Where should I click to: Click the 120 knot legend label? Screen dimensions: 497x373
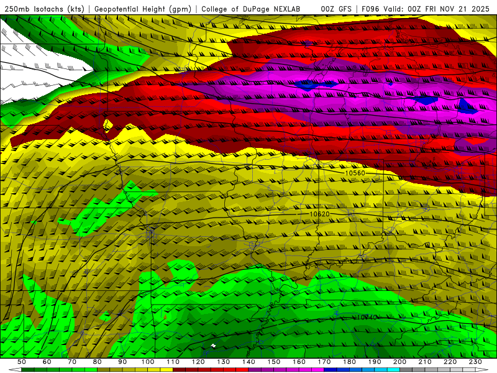(198, 362)
